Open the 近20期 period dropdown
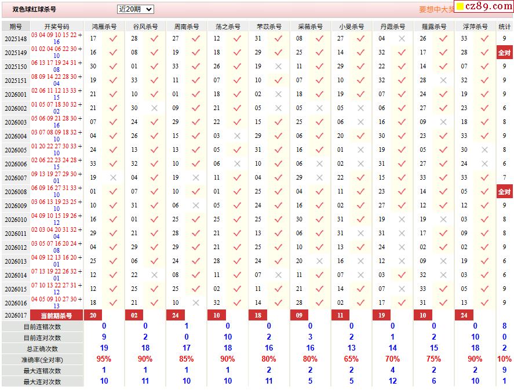The width and height of the screenshot is (514, 390). 135,9
